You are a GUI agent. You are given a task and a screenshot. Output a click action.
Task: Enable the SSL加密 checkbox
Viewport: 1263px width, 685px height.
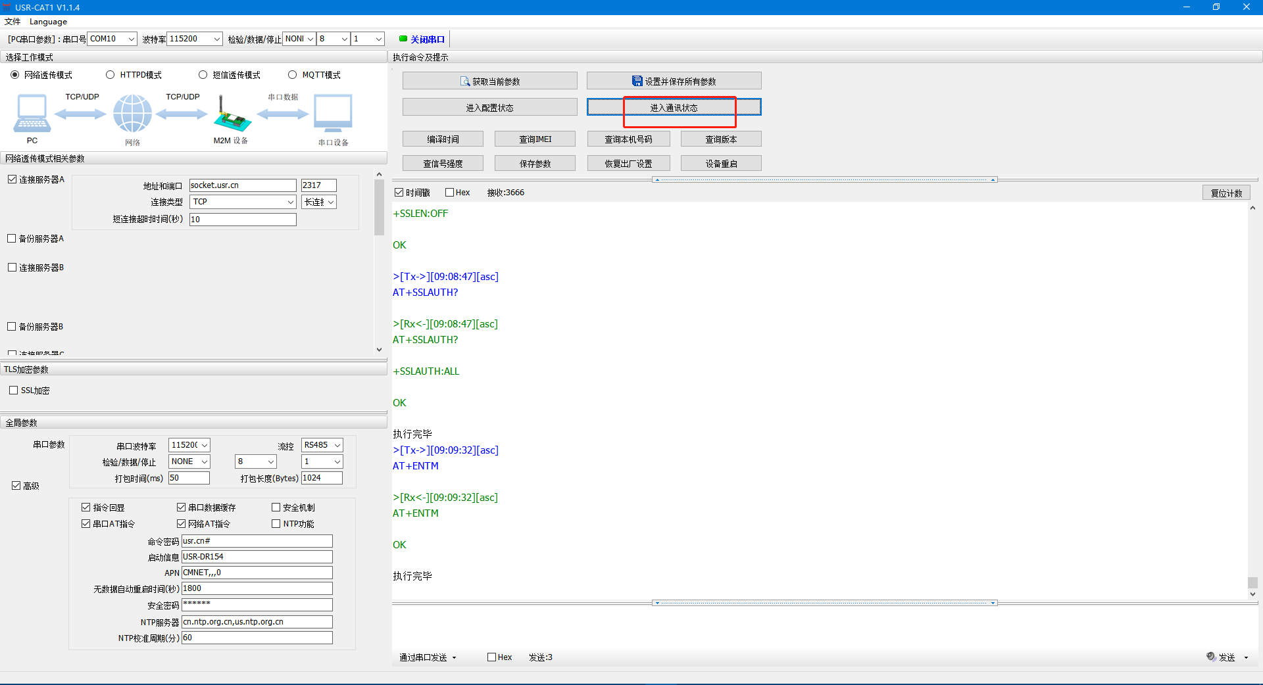pos(14,390)
